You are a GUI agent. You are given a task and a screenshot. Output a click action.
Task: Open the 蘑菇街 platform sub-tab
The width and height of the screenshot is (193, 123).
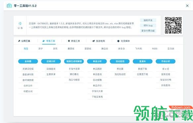click(71, 49)
